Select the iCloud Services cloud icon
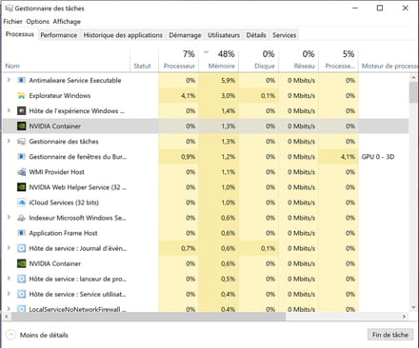This screenshot has width=419, height=348. (x=21, y=203)
